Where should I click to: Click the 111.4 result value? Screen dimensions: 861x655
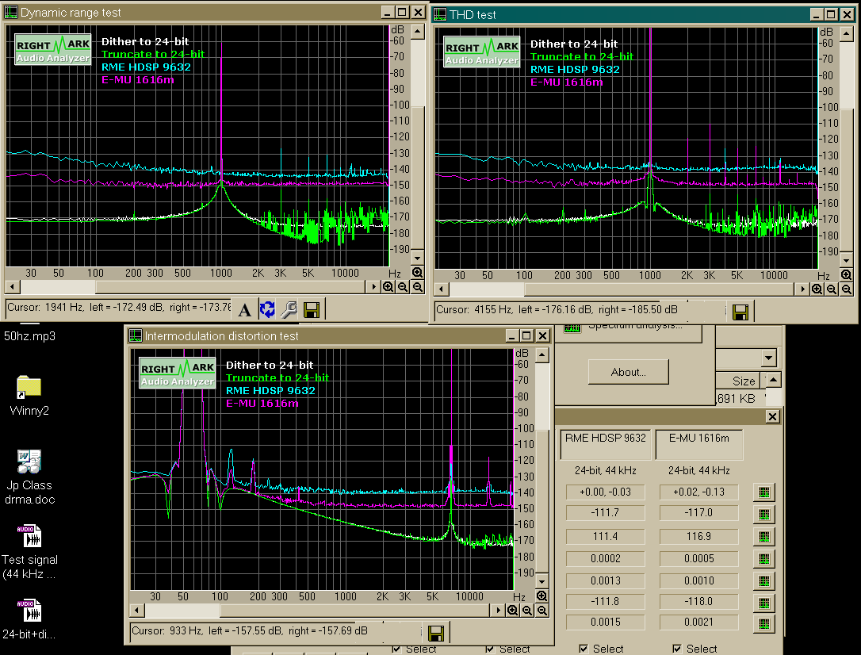pyautogui.click(x=605, y=536)
